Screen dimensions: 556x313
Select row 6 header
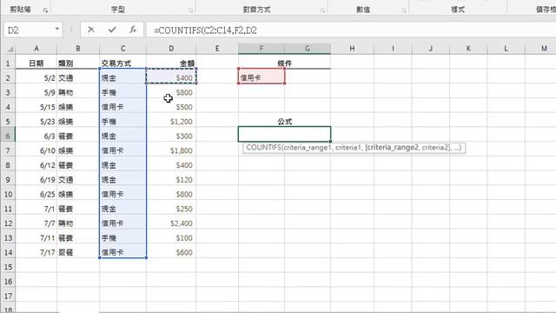pyautogui.click(x=8, y=136)
